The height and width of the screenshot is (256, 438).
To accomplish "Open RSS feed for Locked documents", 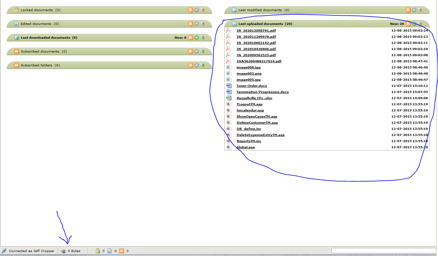I will pos(191,10).
